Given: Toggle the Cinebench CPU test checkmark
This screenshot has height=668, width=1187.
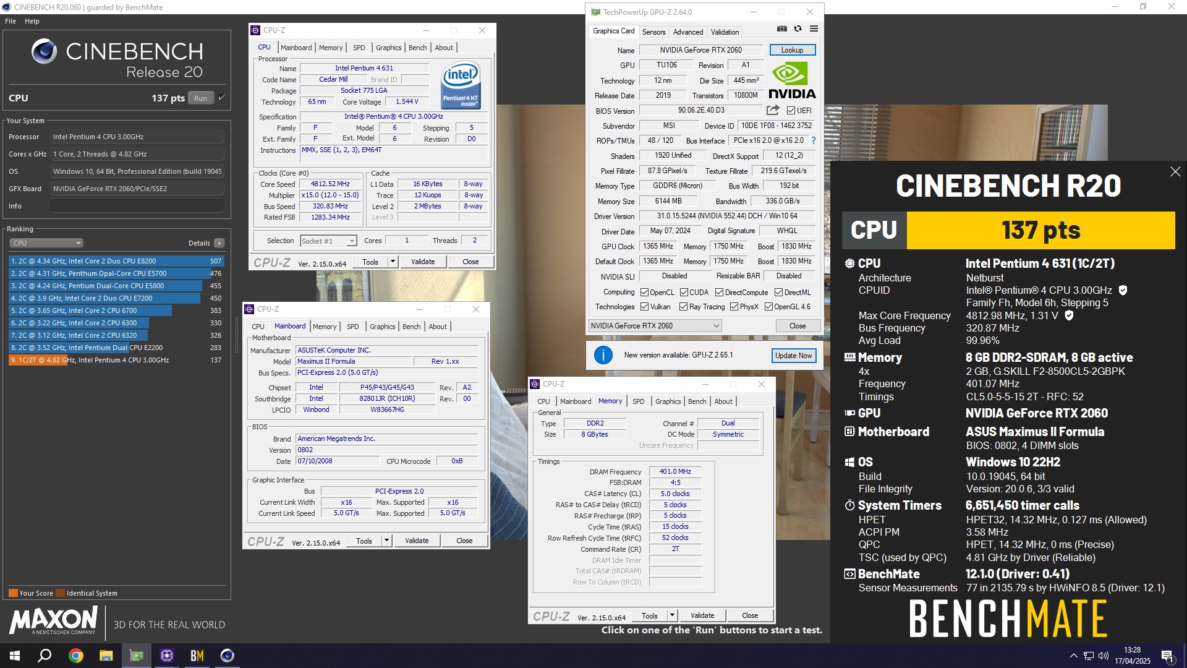Looking at the screenshot, I should [x=221, y=97].
